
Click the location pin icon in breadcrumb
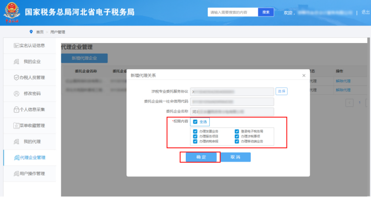[31, 32]
